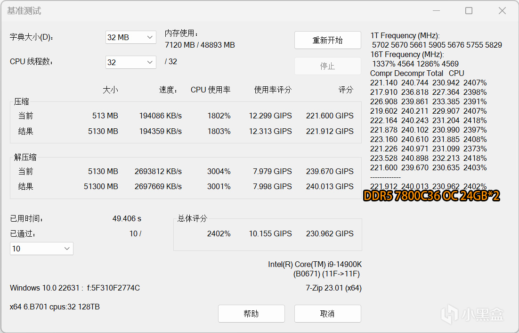Click the log row starting with 222.164
The image size is (519, 333).
pos(428,121)
